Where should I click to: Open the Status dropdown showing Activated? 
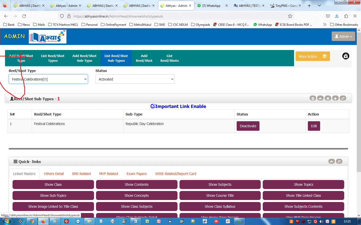coord(135,79)
